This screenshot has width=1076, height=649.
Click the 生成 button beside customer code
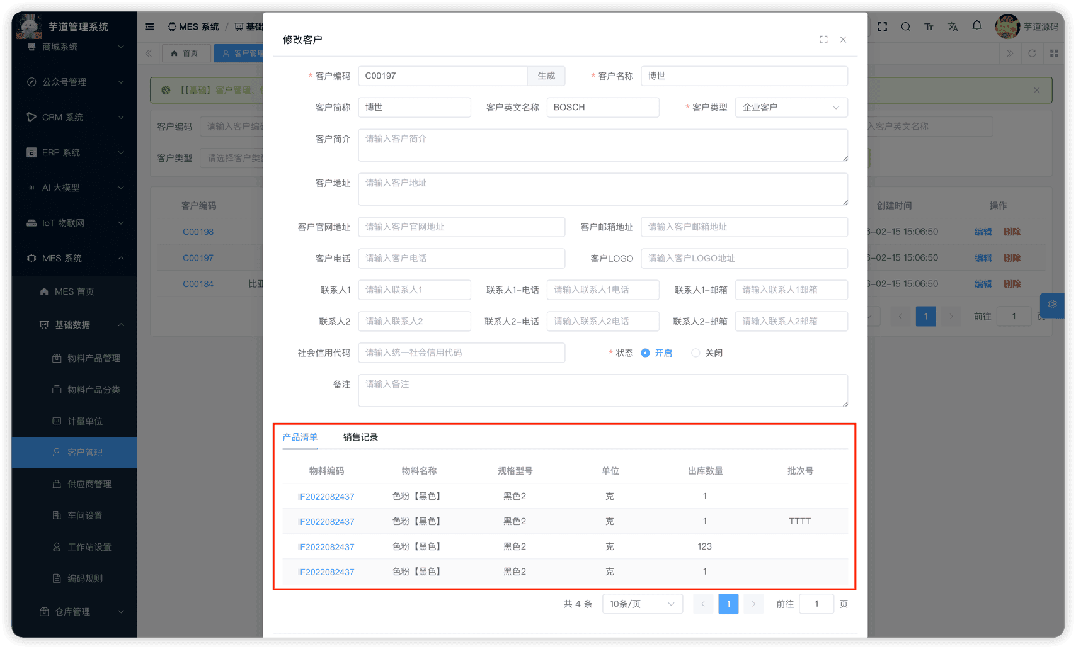546,76
